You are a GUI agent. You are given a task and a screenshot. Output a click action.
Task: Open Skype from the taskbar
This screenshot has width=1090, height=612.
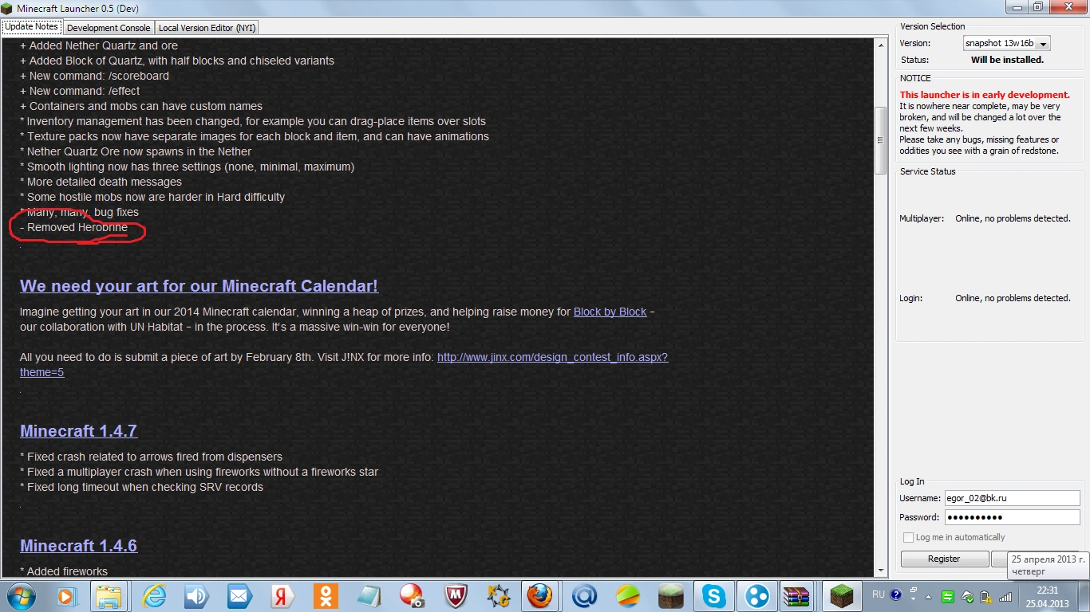click(713, 596)
